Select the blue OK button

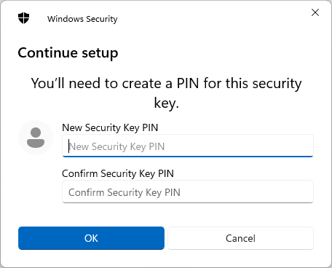pyautogui.click(x=91, y=238)
